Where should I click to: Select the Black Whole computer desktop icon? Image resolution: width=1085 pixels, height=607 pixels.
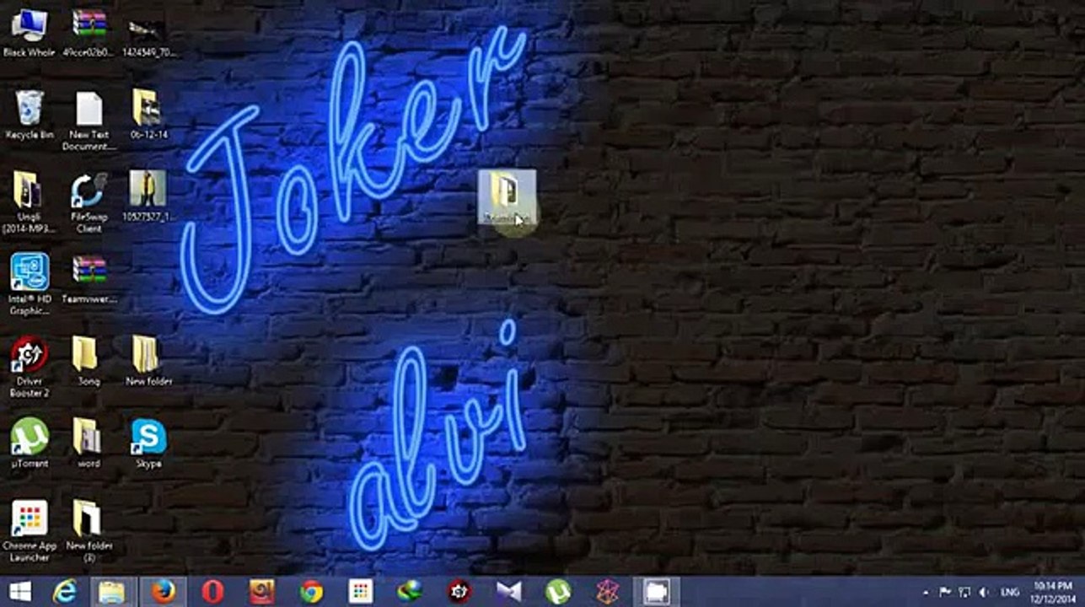pos(29,32)
